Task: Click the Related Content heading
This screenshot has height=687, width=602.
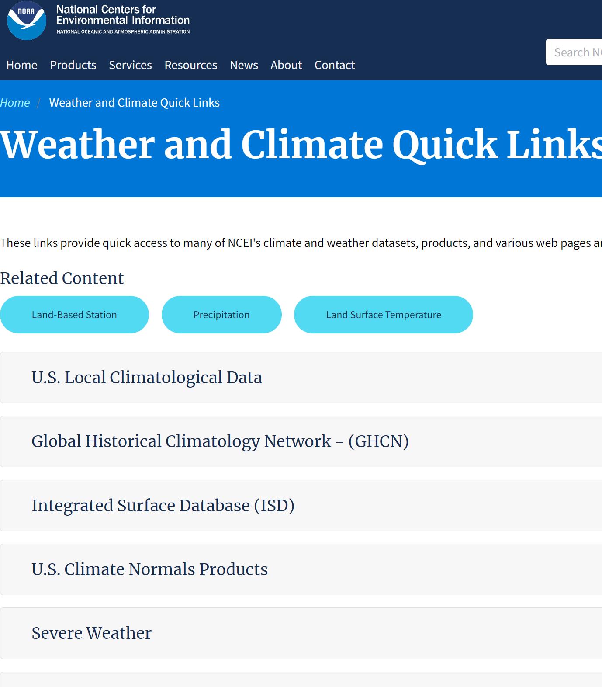Action: point(62,278)
